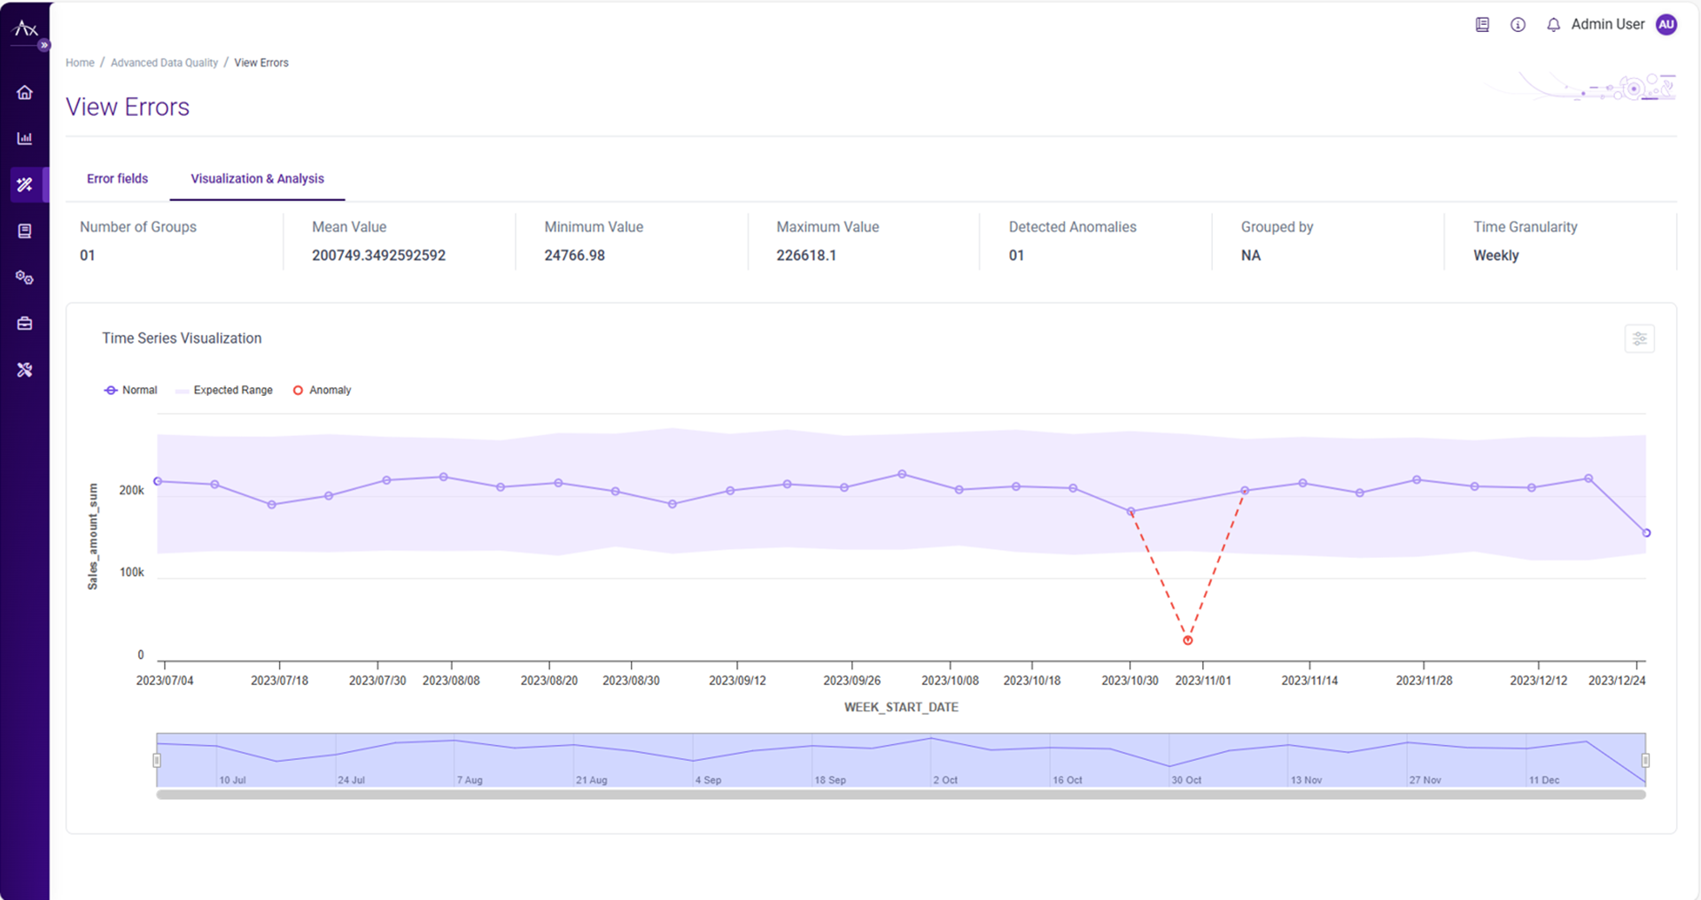The image size is (1701, 900).
Task: Switch to the Error fields tab
Action: pyautogui.click(x=117, y=178)
